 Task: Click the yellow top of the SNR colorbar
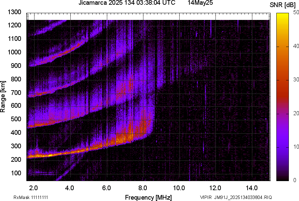pos(283,16)
